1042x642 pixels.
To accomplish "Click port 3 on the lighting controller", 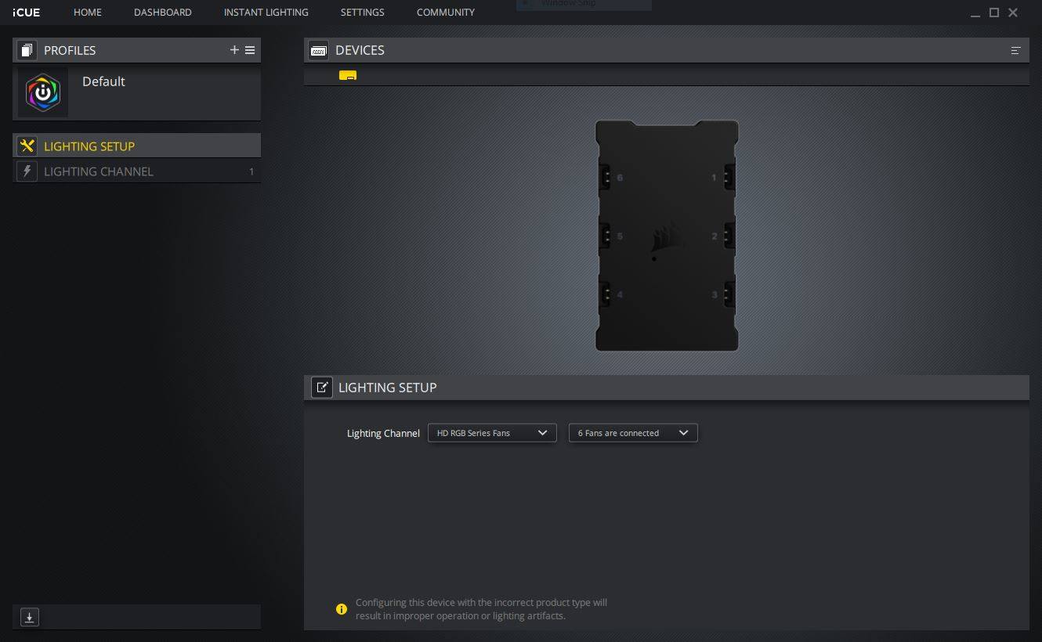I will click(x=729, y=294).
